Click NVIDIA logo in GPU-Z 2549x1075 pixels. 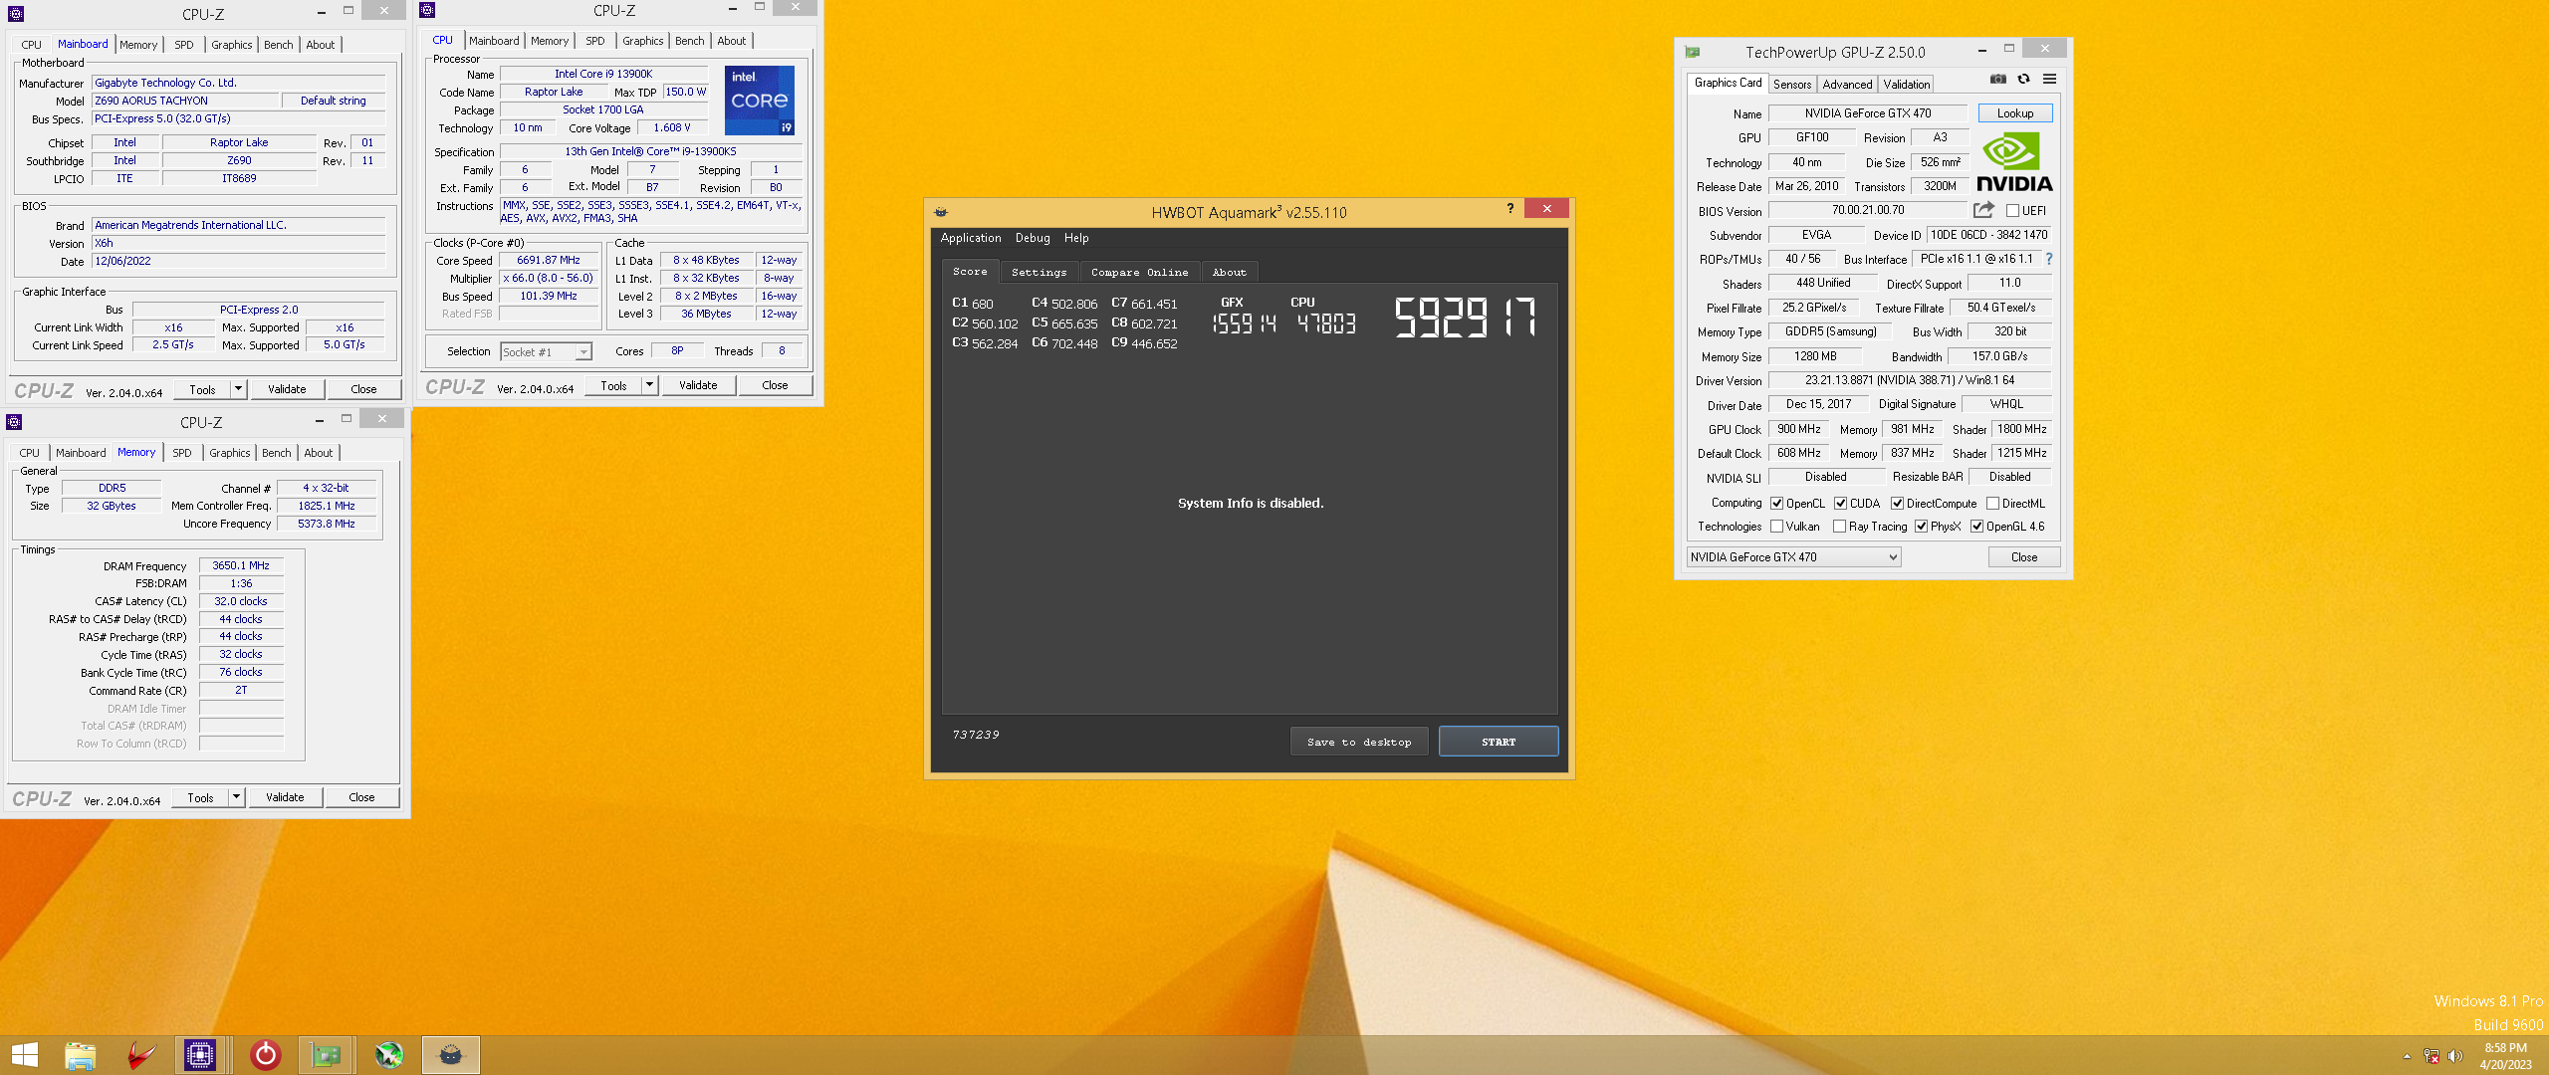(x=2014, y=161)
